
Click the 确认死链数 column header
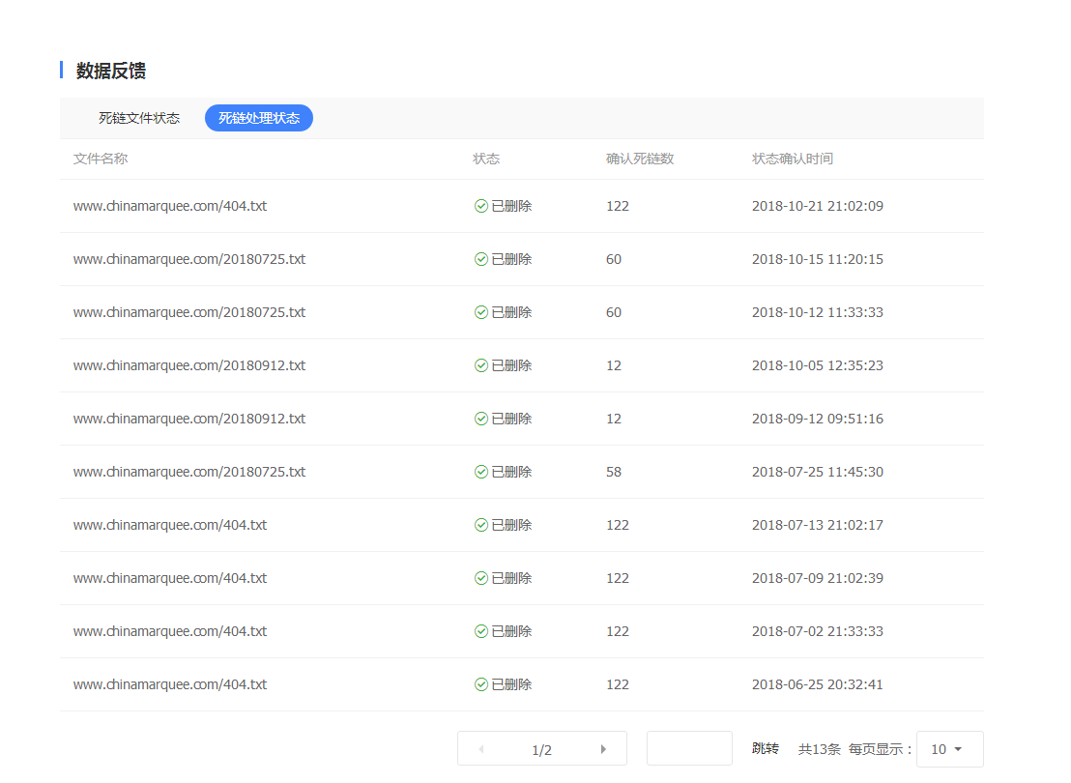point(640,159)
